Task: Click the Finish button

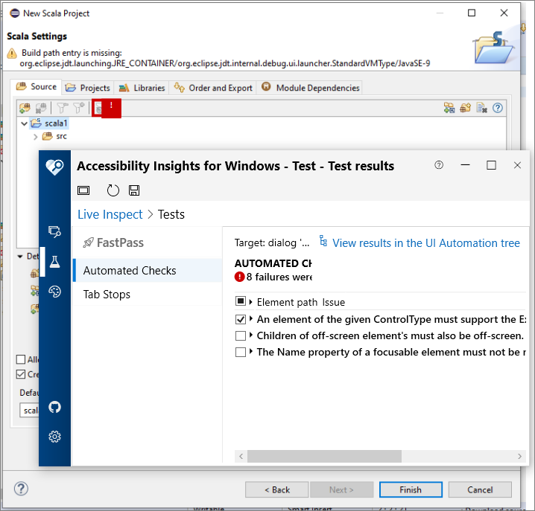Action: coord(411,489)
